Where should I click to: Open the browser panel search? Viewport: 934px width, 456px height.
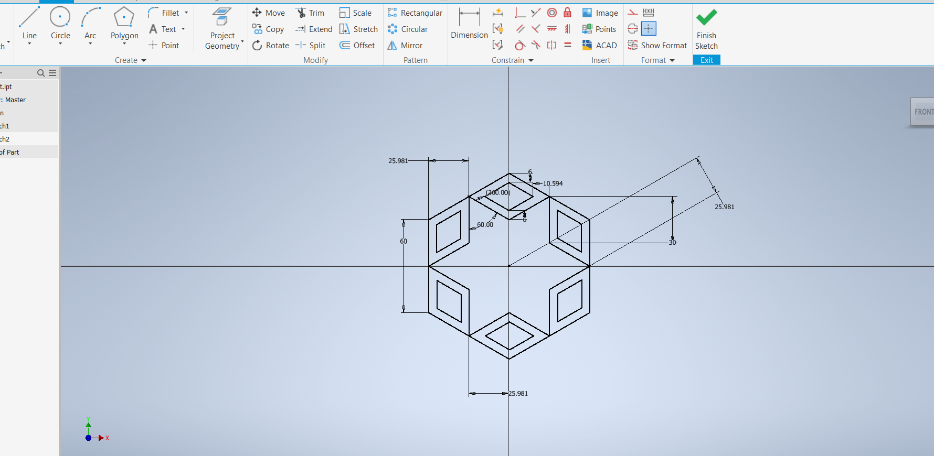point(41,73)
